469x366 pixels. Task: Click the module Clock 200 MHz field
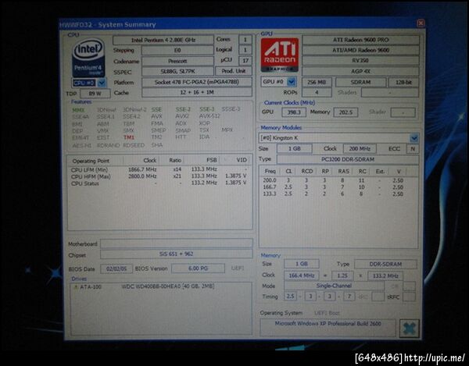[x=360, y=148]
